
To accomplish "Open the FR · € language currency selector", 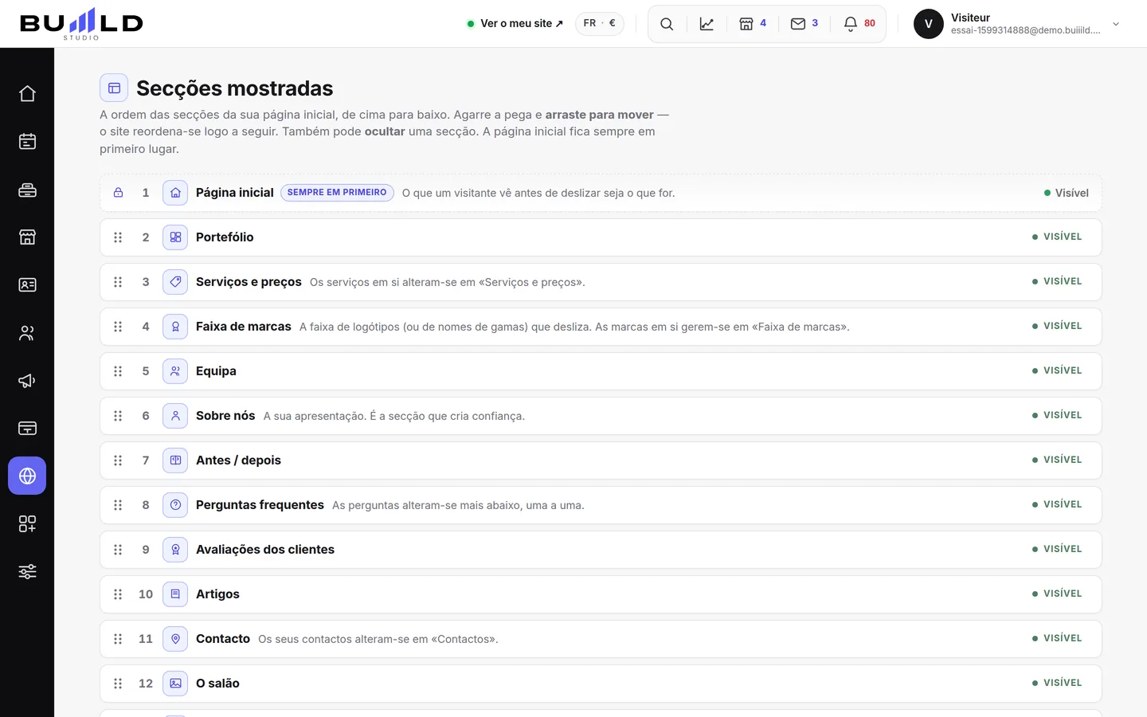I will click(600, 23).
